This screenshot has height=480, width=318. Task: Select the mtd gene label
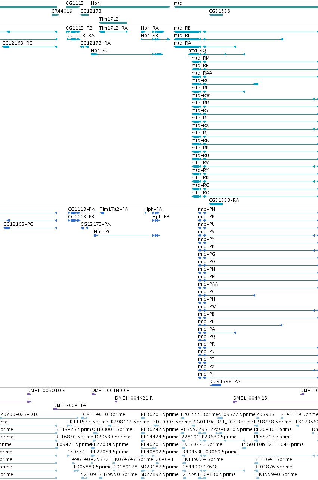178,3
